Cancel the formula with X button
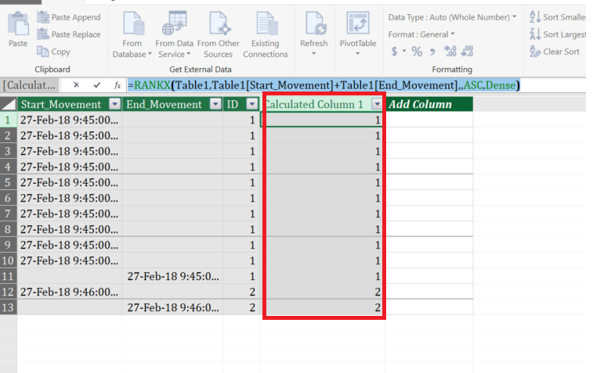Screen dimensions: 593x373 click(x=76, y=85)
